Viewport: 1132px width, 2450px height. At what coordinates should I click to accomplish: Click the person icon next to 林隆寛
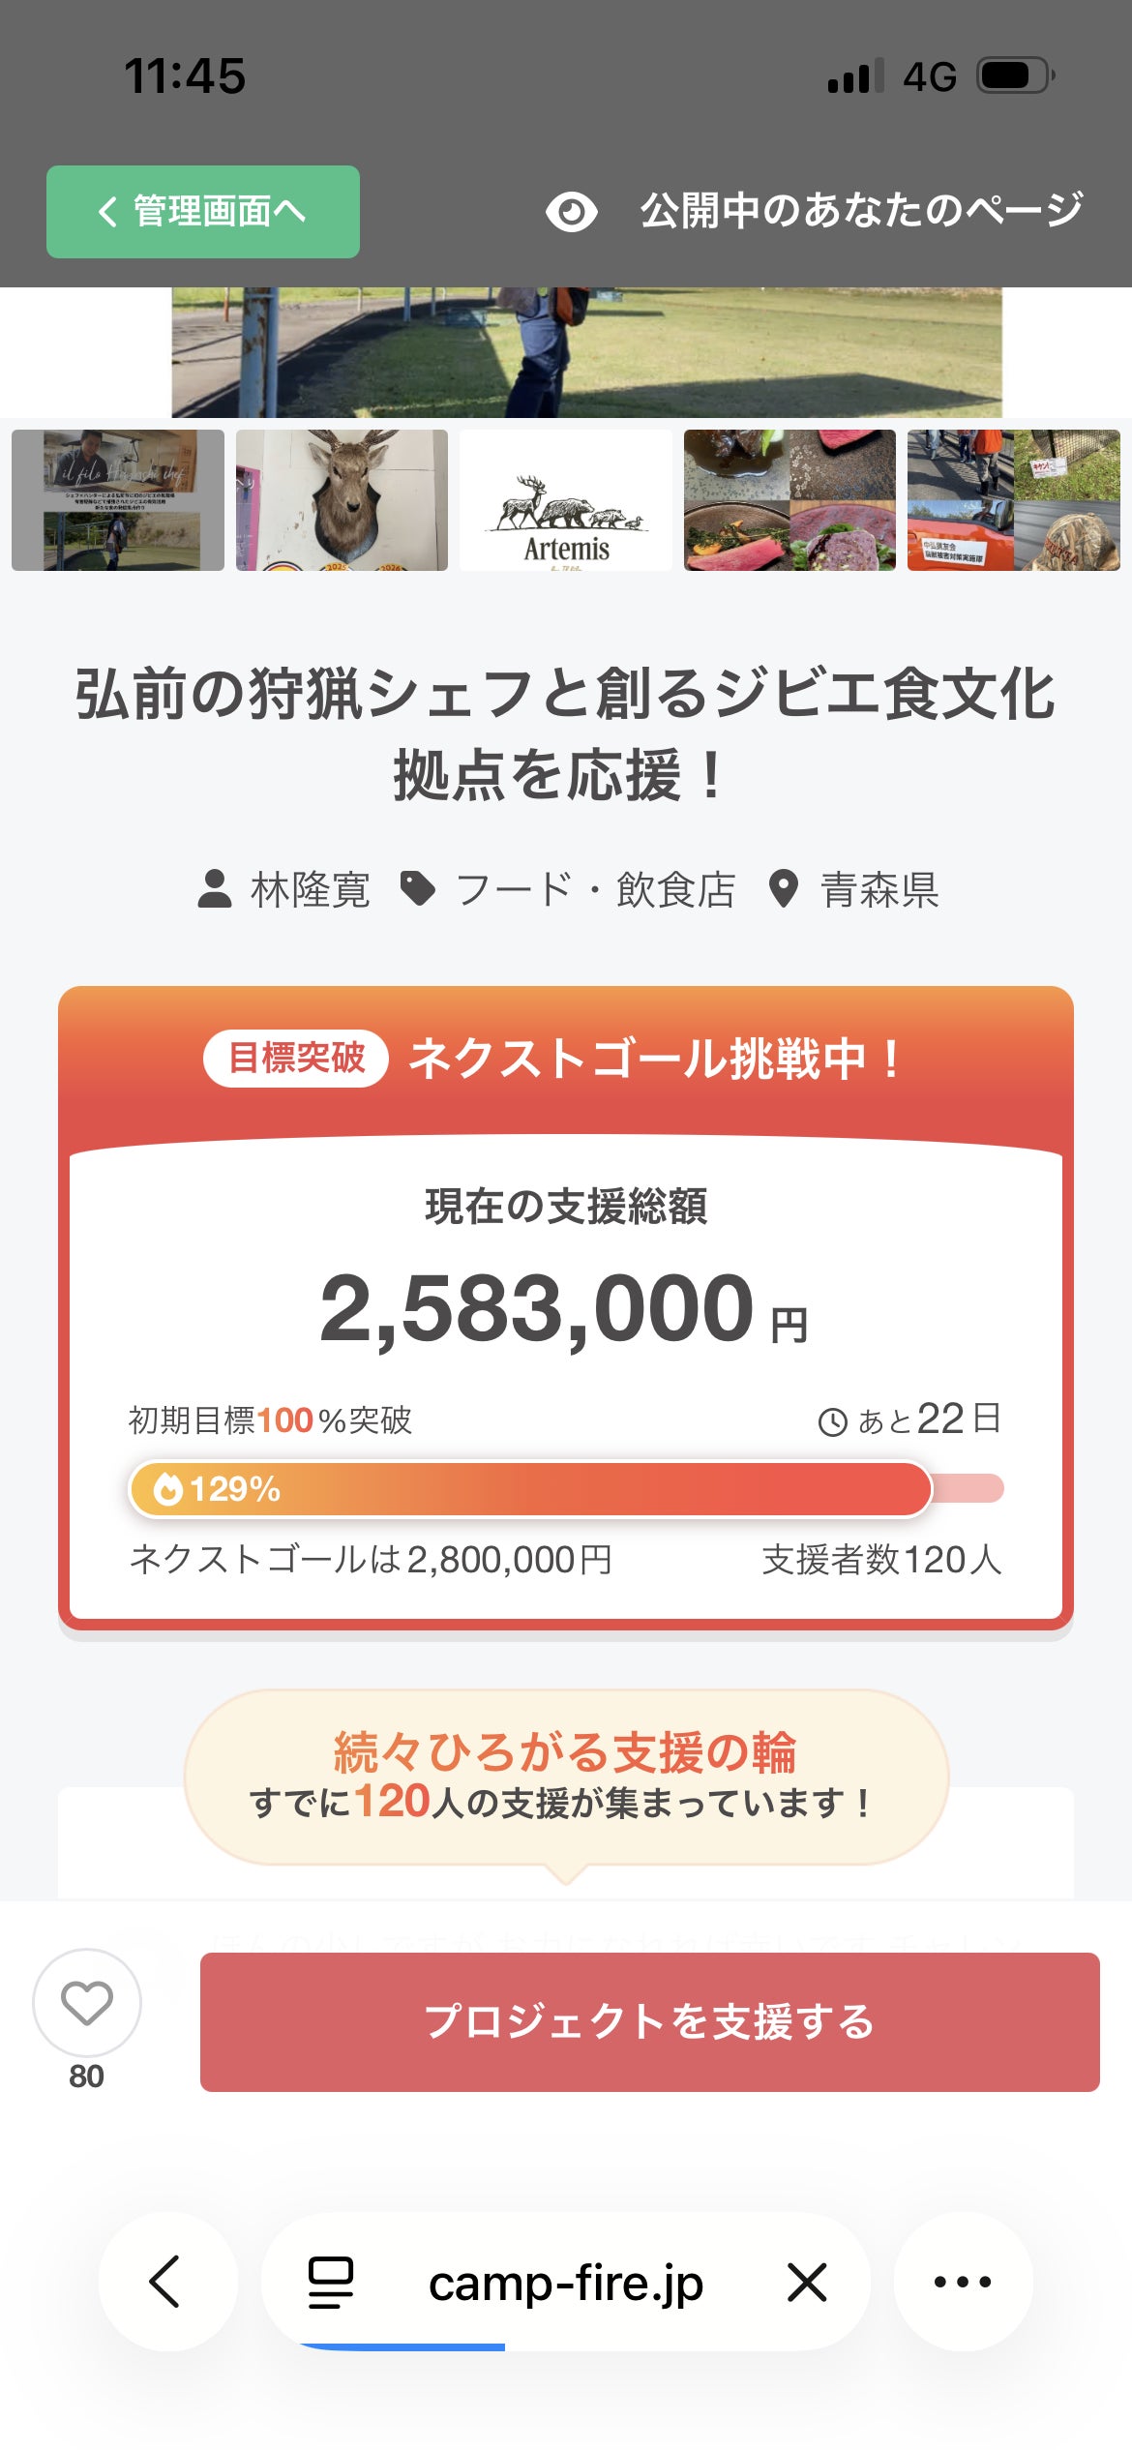215,888
